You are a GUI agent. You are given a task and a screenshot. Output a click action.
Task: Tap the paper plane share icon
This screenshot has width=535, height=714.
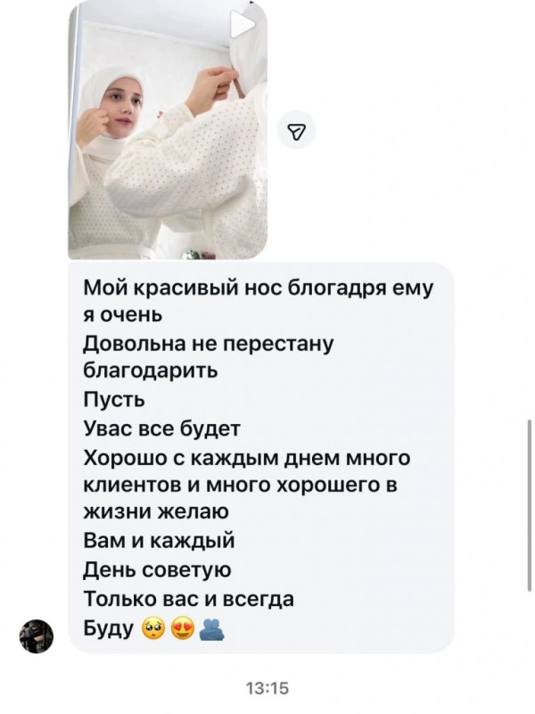(297, 130)
